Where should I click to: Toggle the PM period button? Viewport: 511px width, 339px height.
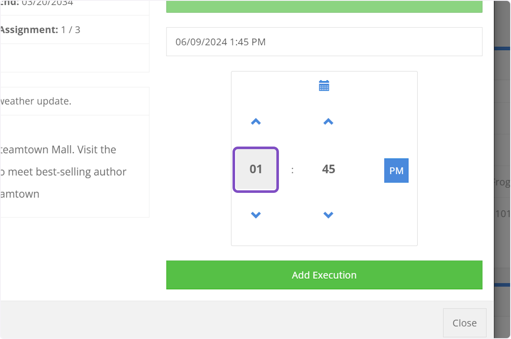point(396,171)
